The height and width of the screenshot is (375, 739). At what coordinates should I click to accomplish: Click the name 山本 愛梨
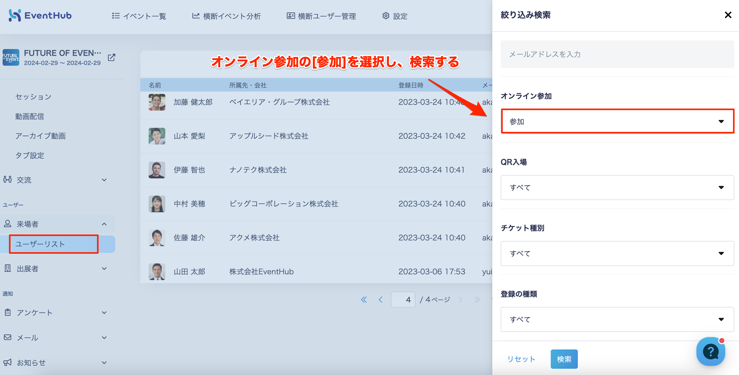(189, 136)
